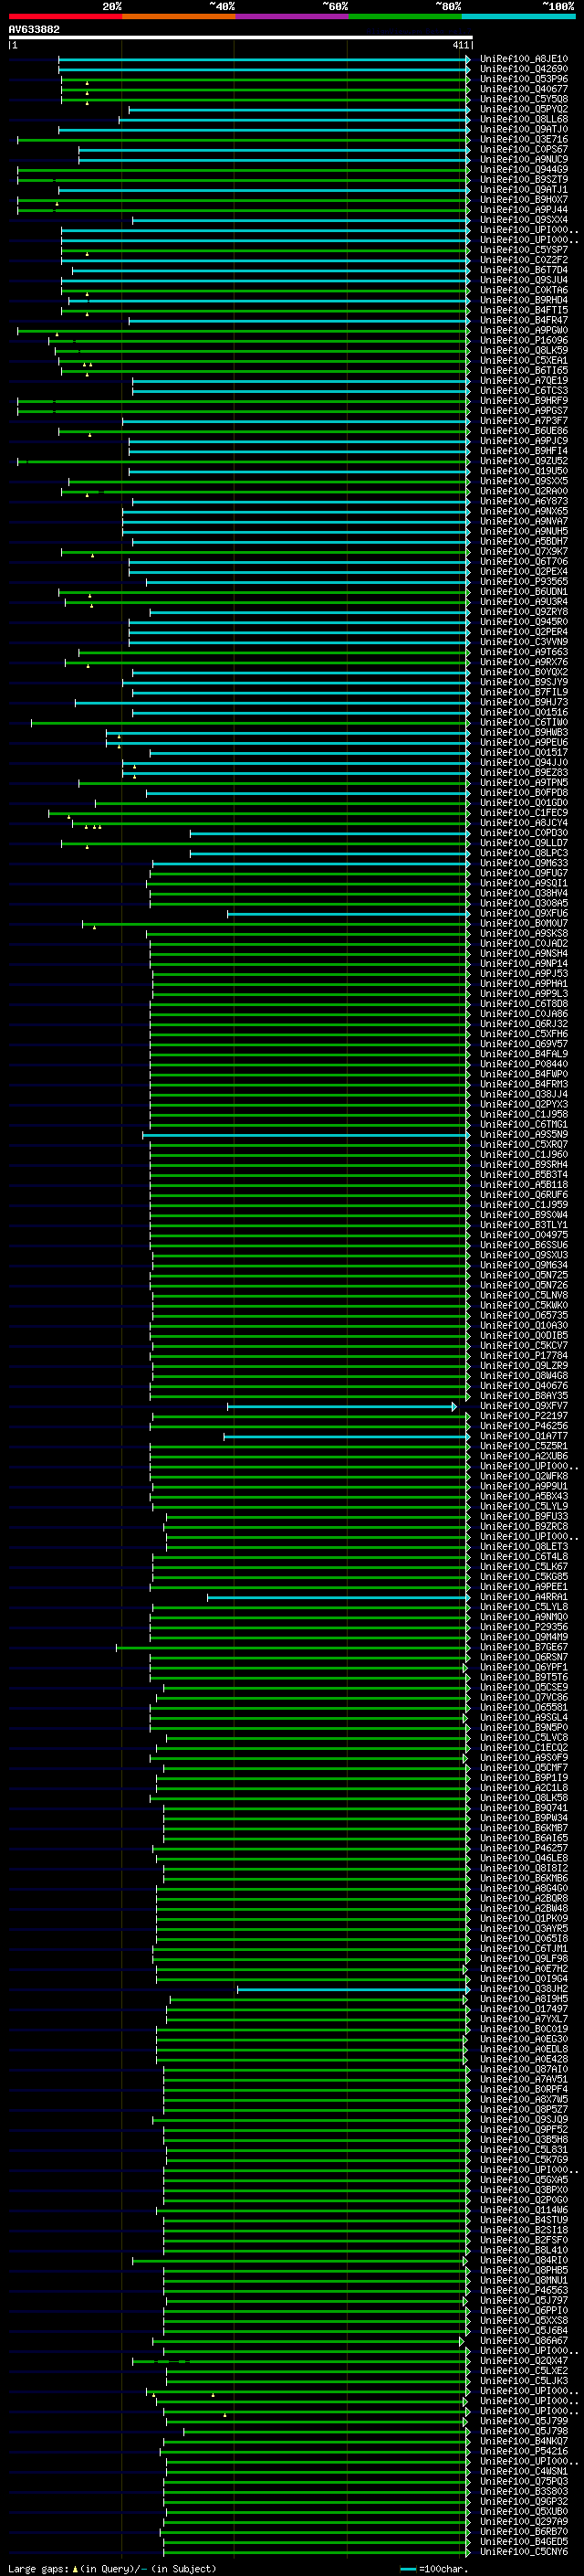584x2576 pixels.
Task: Select the label UniRef100_C6T8D8
Action: tap(524, 1004)
